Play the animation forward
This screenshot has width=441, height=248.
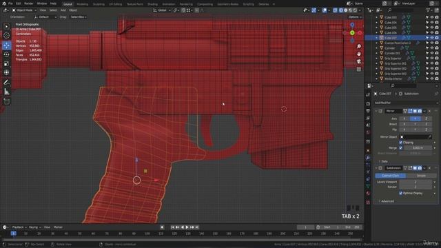tap(187, 227)
